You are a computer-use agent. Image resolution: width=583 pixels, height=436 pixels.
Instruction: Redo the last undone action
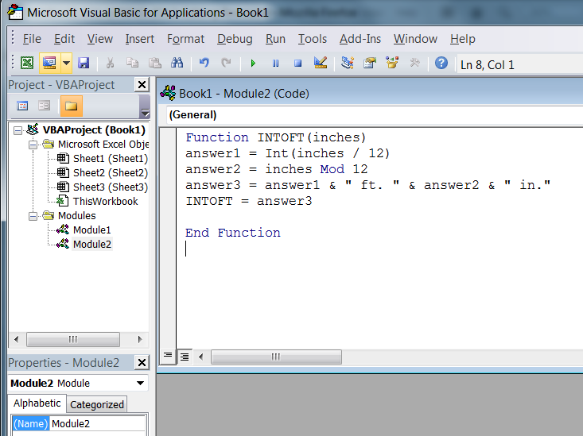[226, 63]
